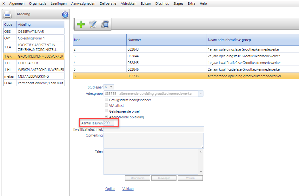Open the Deliberatie menu
This screenshot has height=196, width=299.
[107, 3]
